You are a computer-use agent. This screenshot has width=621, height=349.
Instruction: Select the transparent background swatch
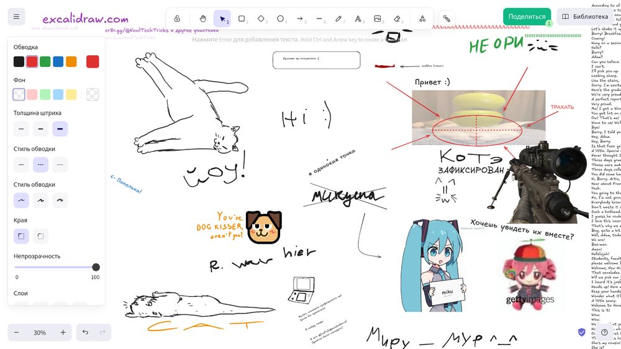coord(19,94)
